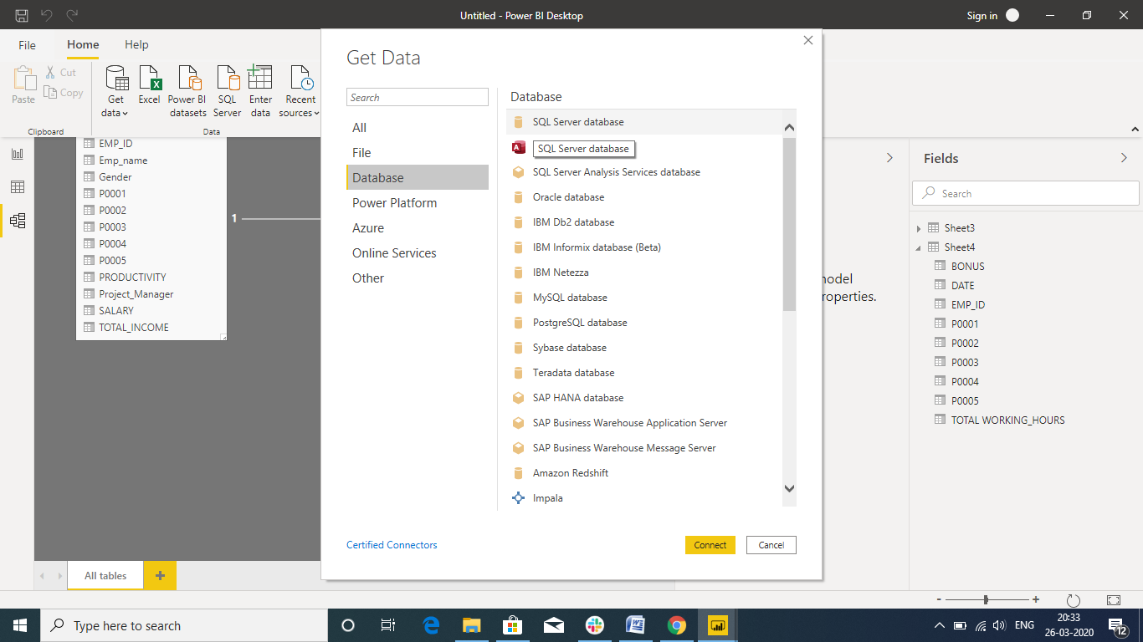Screen dimensions: 1143x642
Task: Open the File ribbon tab
Action: pyautogui.click(x=28, y=45)
